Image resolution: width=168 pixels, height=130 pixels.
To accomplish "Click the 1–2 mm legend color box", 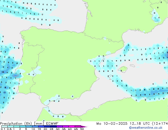I will pos(17,127).
